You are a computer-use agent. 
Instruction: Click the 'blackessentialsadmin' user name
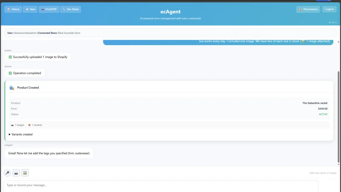[x=25, y=33]
